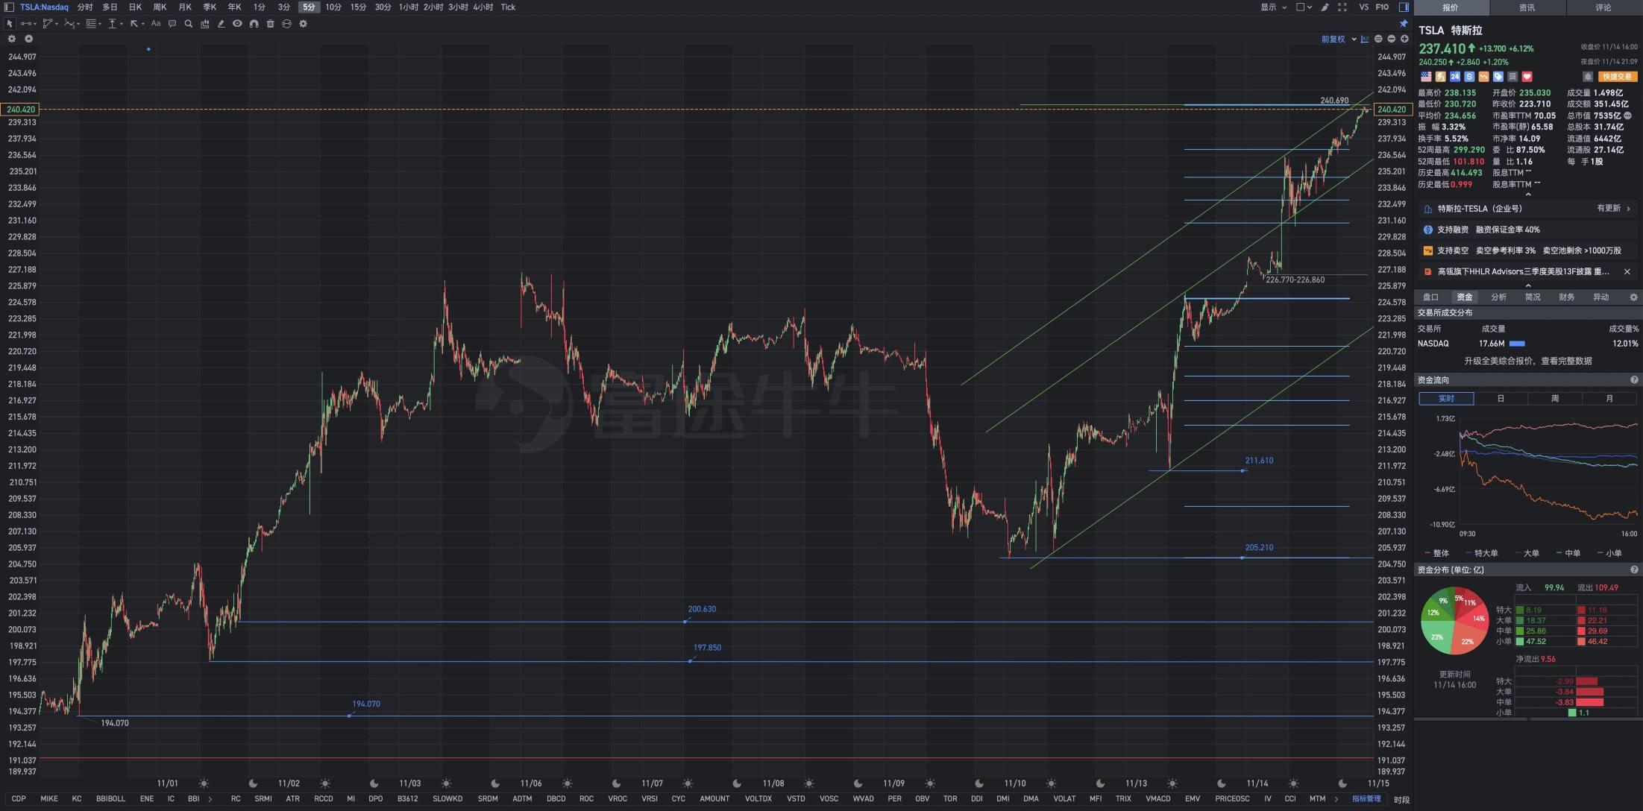Screen dimensions: 1643x811
Task: Click the blue 24-hour trading badge
Action: pyautogui.click(x=1454, y=77)
